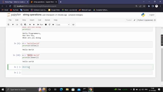163x92 pixels.
Task: Restart kernel and run all fast-forward icon
Action: click(53, 25)
